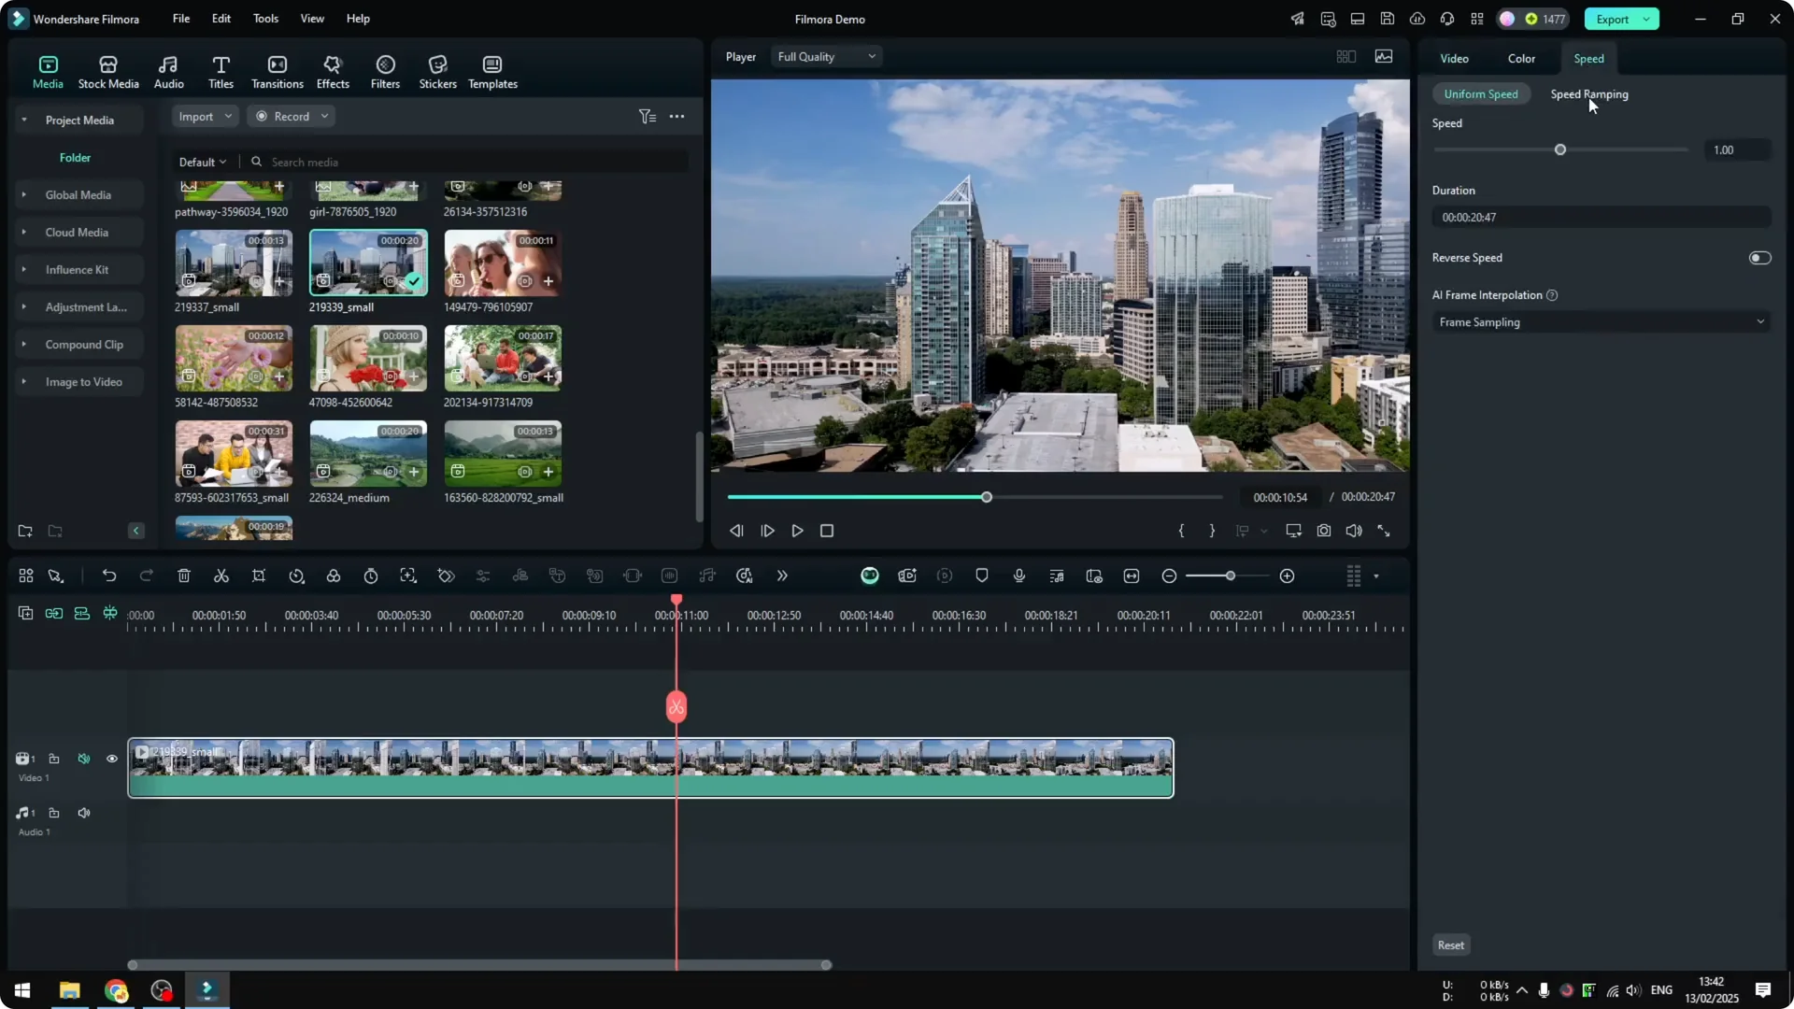Select the split scissors tool in timeline toolbar
The height and width of the screenshot is (1009, 1794).
pos(221,576)
